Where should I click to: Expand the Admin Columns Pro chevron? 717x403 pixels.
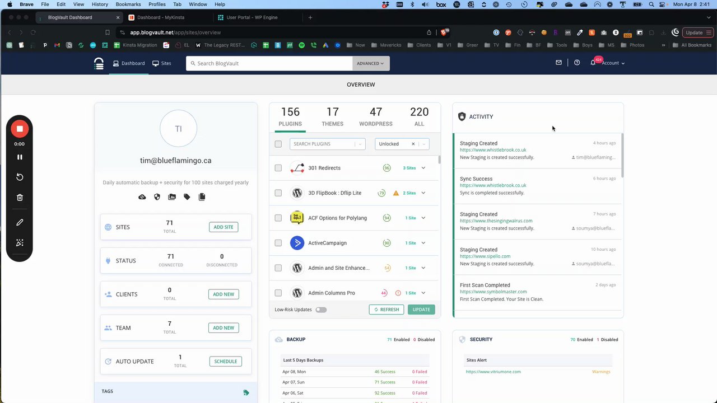(x=423, y=293)
